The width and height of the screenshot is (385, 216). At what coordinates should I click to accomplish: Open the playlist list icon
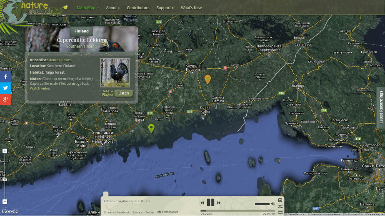[280, 212]
